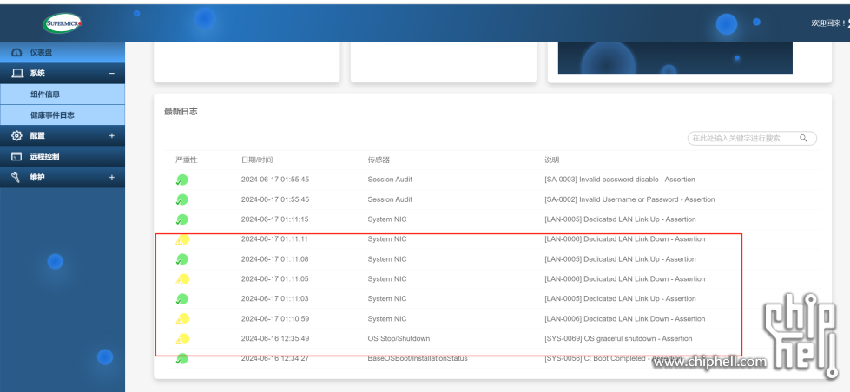Image resolution: width=850 pixels, height=392 pixels.
Task: Click Session Audit in SA-0003 row
Action: point(390,180)
